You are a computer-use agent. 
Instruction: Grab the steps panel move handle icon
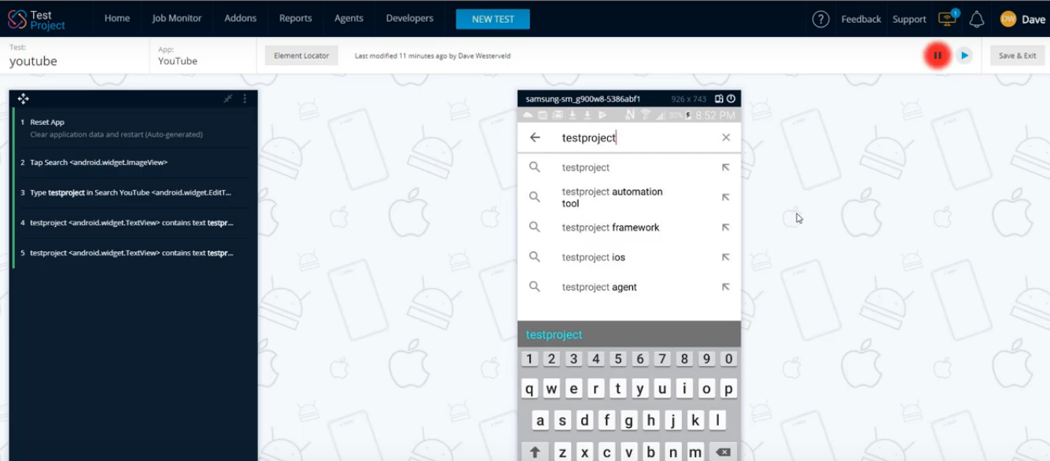tap(23, 98)
